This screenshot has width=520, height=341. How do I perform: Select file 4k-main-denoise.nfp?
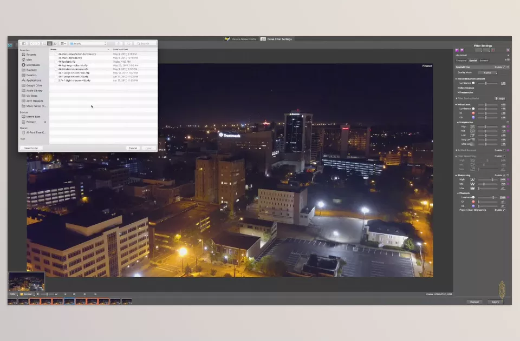[x=70, y=58]
